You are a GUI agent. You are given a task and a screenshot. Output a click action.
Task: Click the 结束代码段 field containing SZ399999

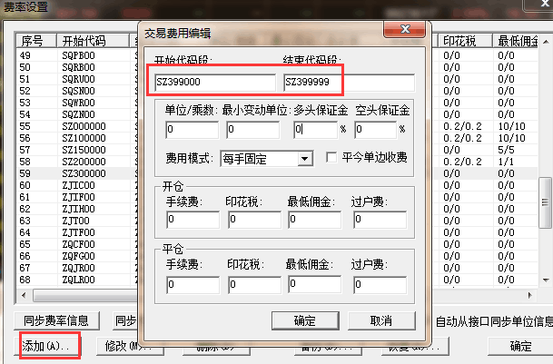click(348, 83)
